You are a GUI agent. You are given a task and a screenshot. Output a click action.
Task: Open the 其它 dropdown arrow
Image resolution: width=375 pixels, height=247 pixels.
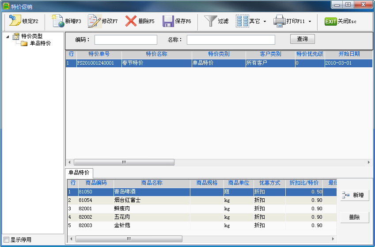pyautogui.click(x=265, y=21)
